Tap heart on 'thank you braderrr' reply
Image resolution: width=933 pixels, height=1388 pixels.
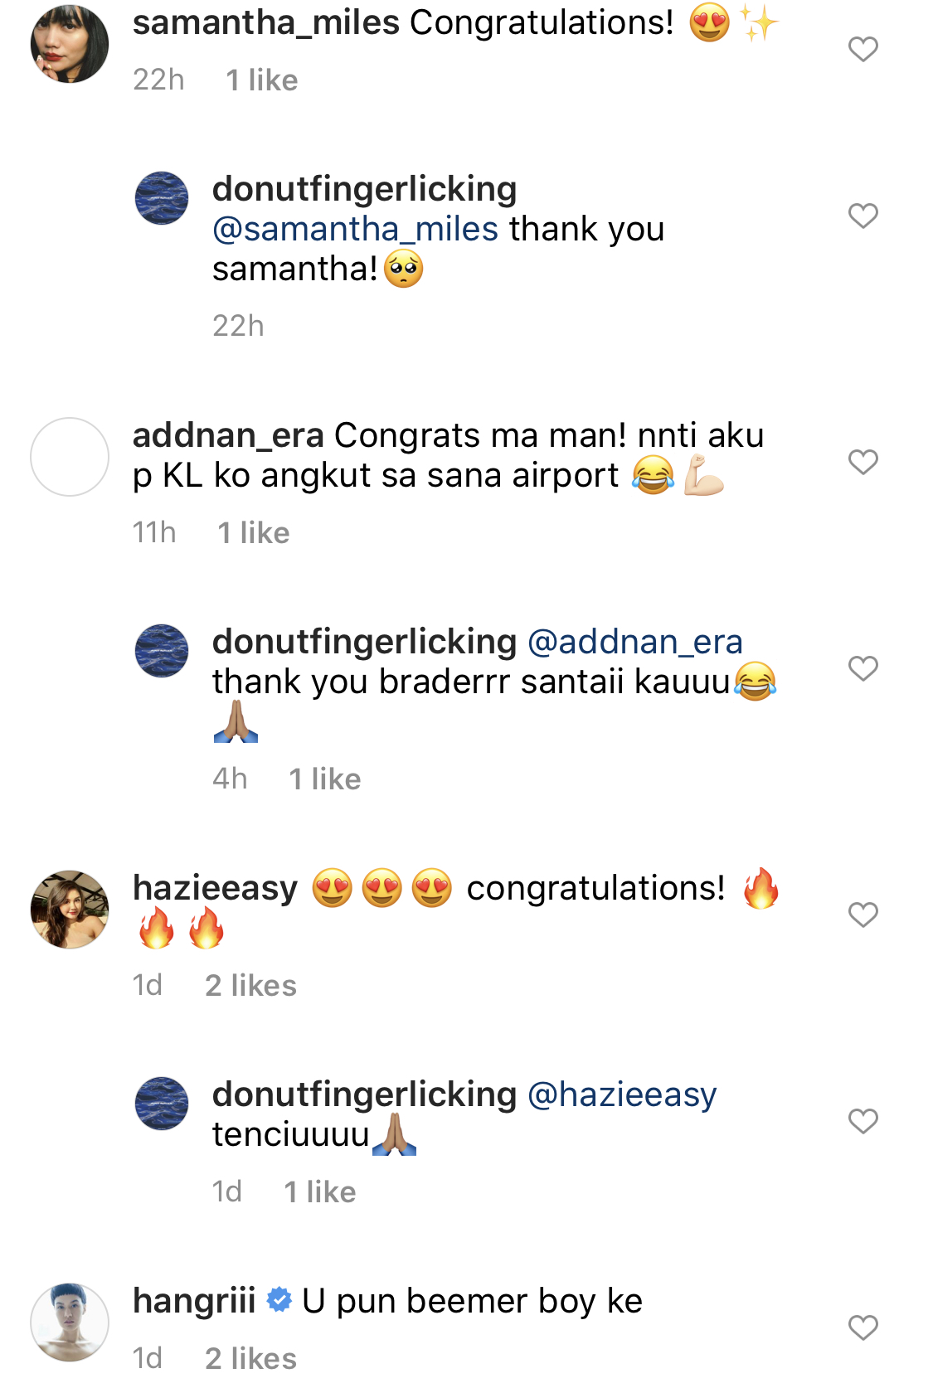[863, 668]
